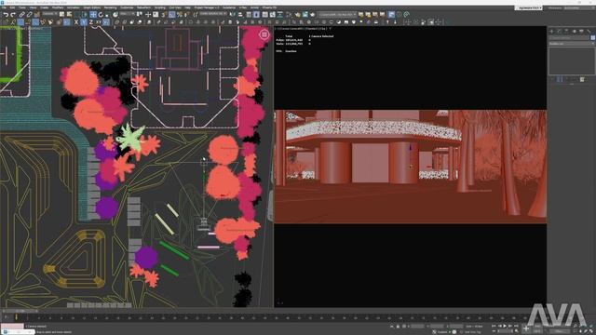Open the Modifier List dropdown
The width and height of the screenshot is (596, 335).
[572, 44]
